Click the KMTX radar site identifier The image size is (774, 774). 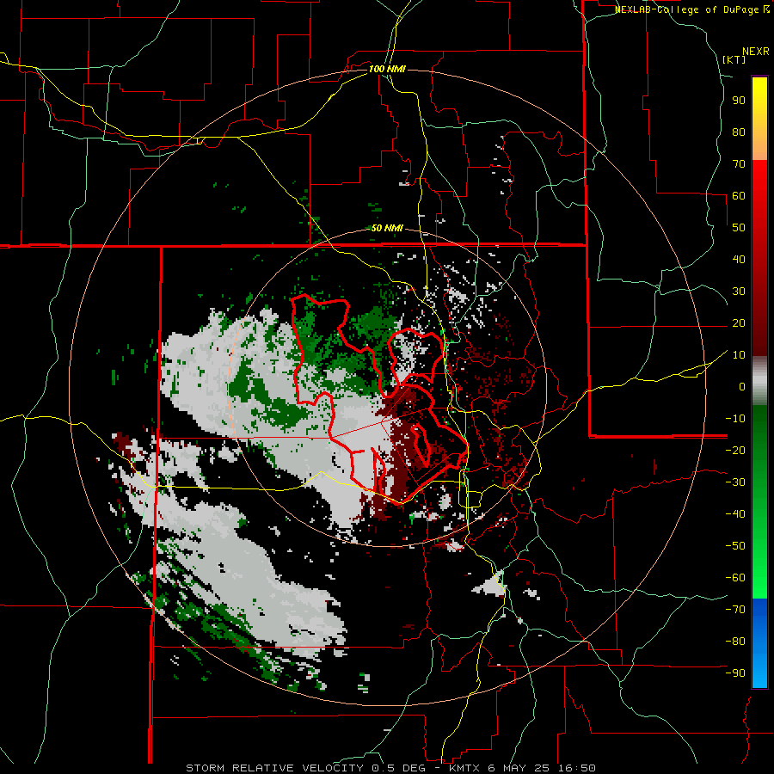point(466,768)
